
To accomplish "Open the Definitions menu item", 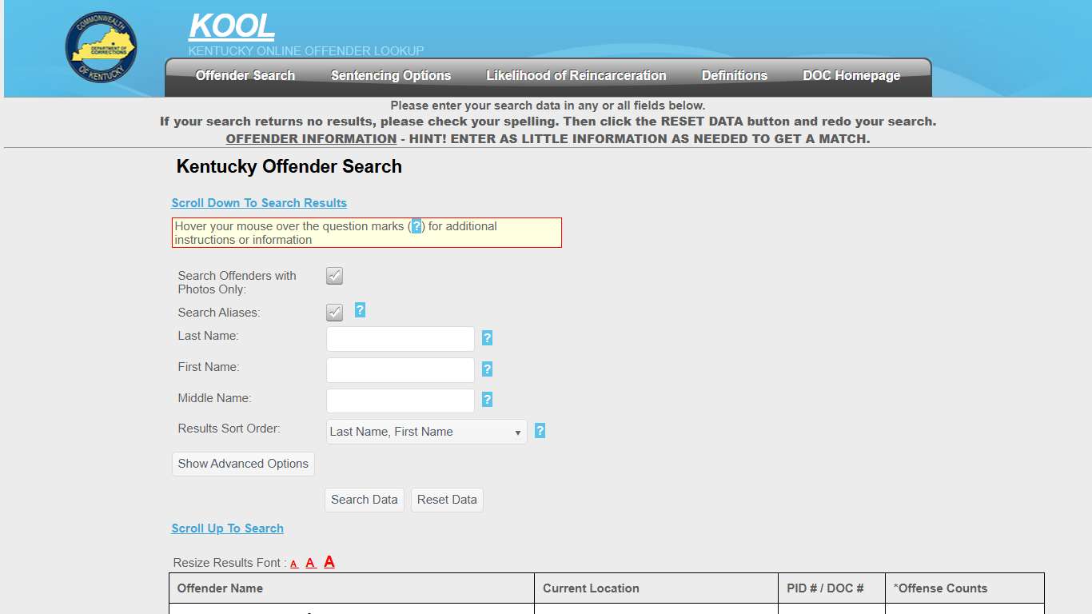I will [734, 75].
